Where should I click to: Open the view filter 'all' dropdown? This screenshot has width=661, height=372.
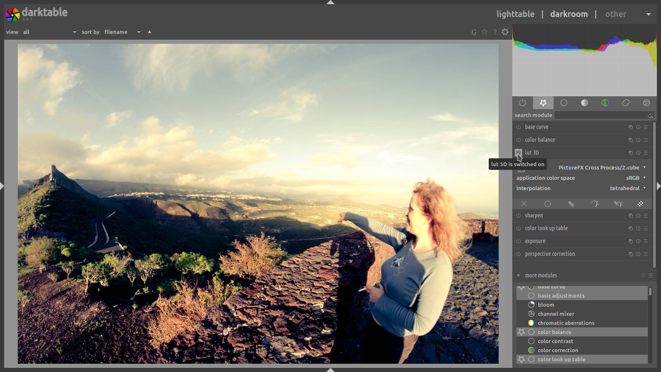50,32
